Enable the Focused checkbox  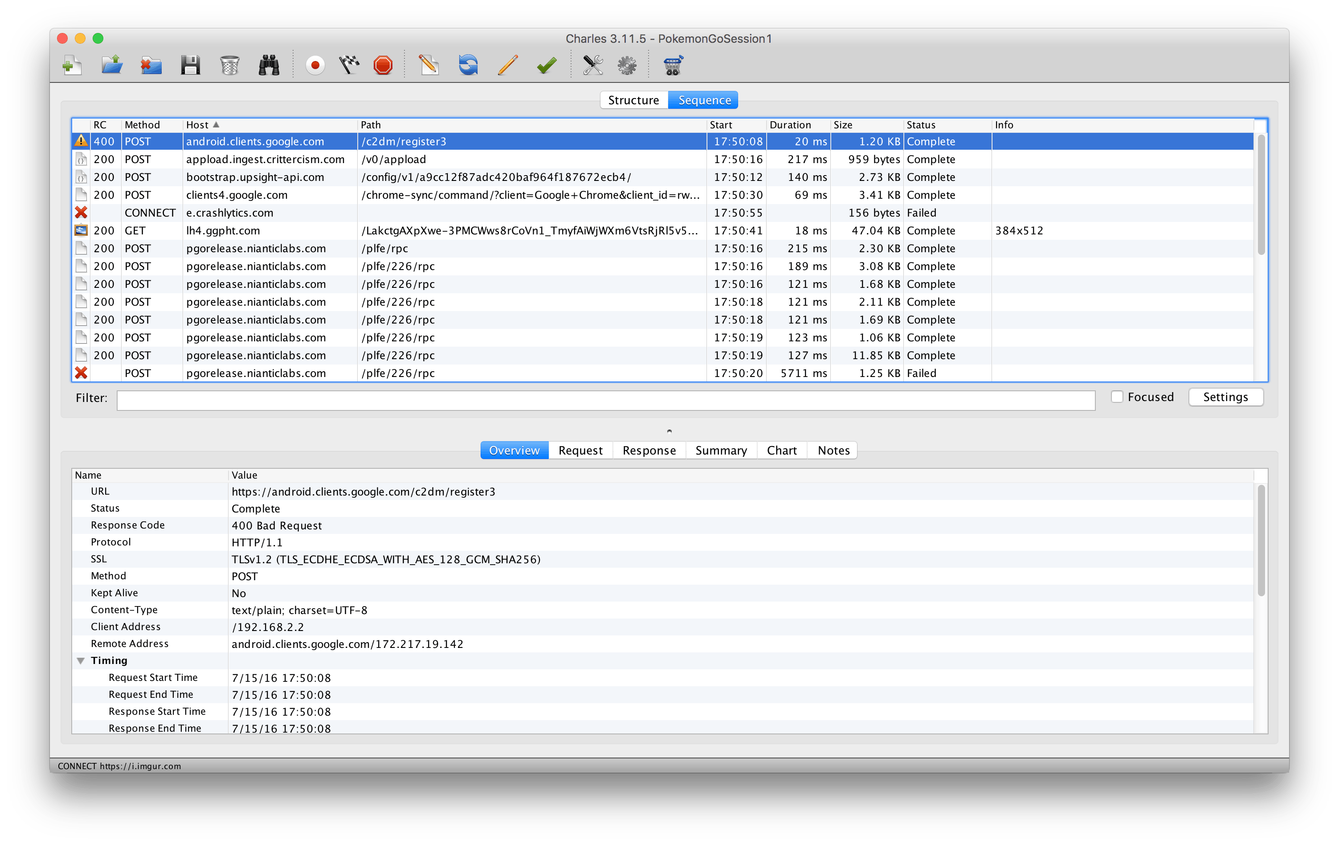pos(1117,397)
